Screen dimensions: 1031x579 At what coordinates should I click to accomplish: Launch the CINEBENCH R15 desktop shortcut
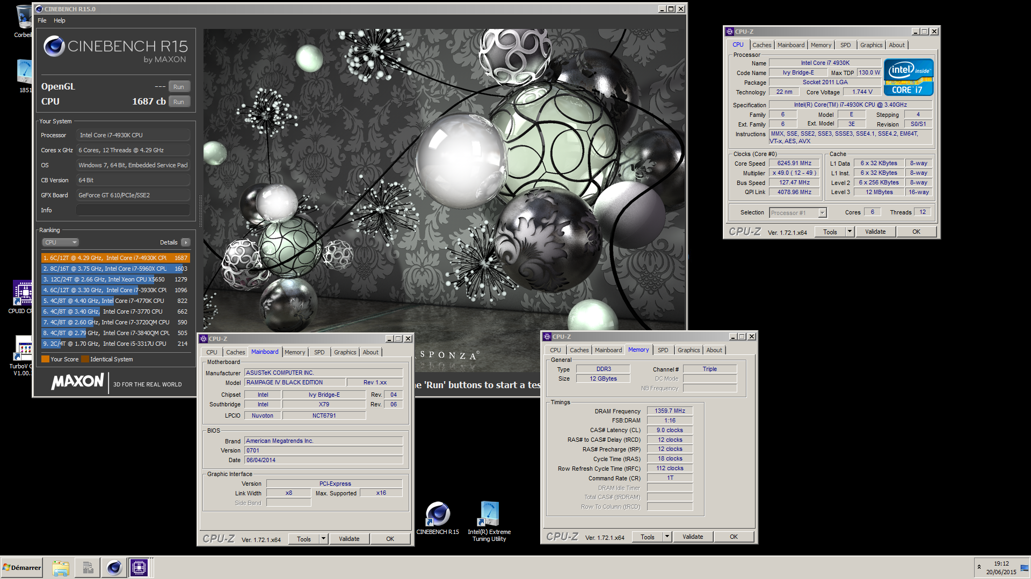pos(438,518)
